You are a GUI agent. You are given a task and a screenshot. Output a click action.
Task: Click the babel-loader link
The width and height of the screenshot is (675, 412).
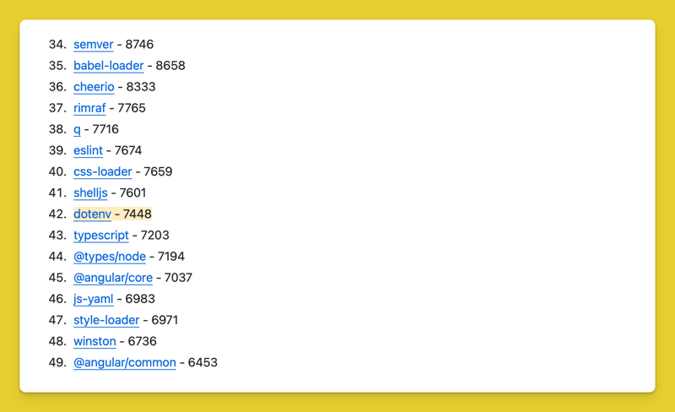click(108, 66)
